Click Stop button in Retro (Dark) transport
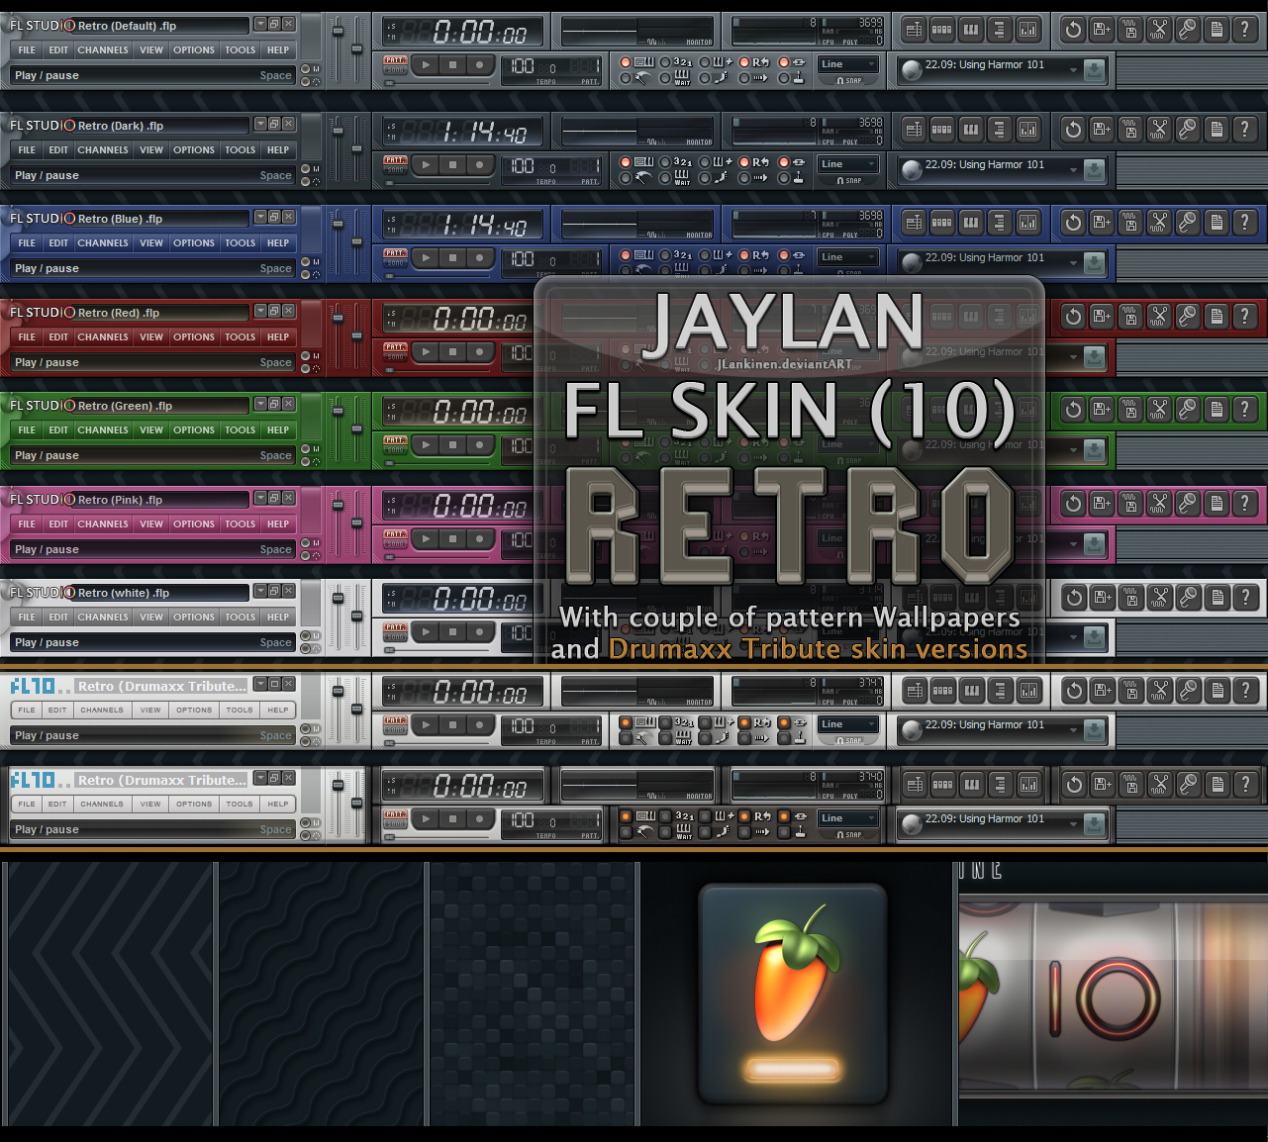 coord(452,164)
